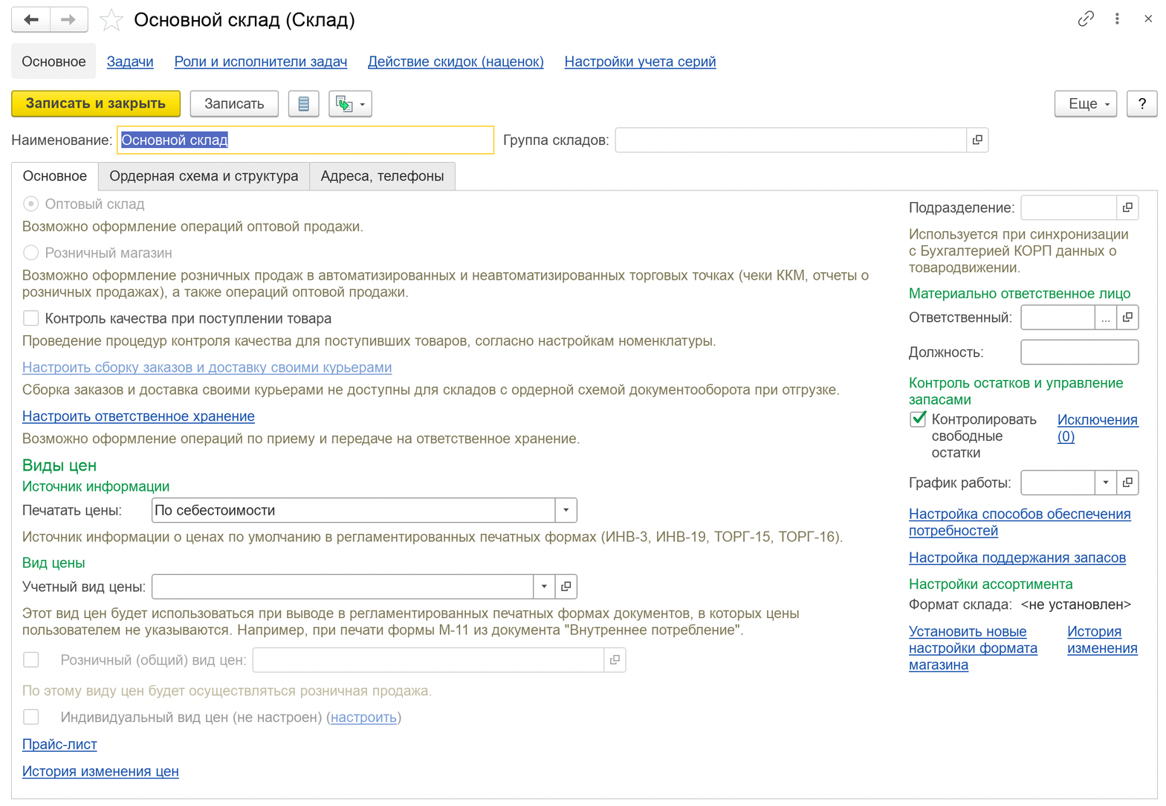
Task: Open Настройки учета серий section
Action: pyautogui.click(x=640, y=62)
